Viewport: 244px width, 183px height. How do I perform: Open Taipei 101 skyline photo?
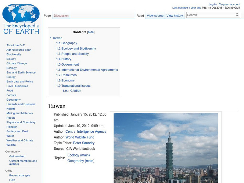click(x=166, y=148)
